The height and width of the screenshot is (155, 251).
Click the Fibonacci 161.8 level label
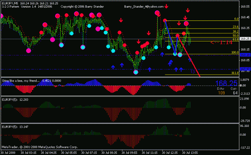point(235,73)
